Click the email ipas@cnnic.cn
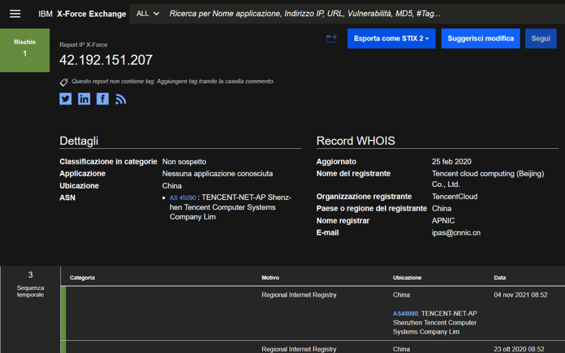The width and height of the screenshot is (565, 353). point(456,233)
